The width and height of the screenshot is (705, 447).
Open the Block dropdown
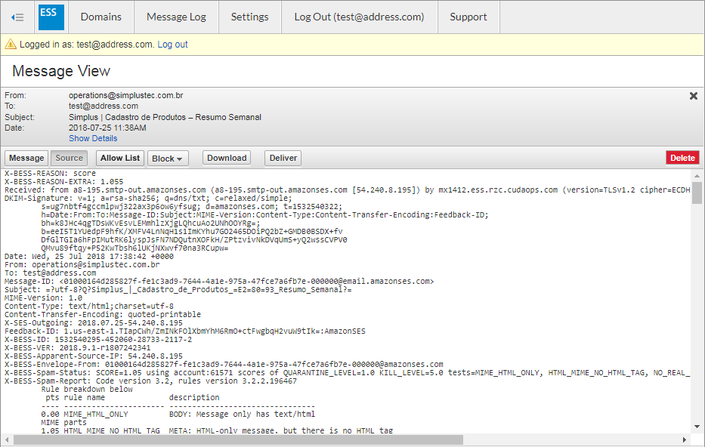click(x=168, y=158)
